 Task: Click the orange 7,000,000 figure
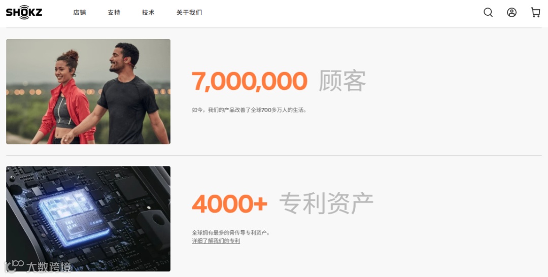(250, 81)
